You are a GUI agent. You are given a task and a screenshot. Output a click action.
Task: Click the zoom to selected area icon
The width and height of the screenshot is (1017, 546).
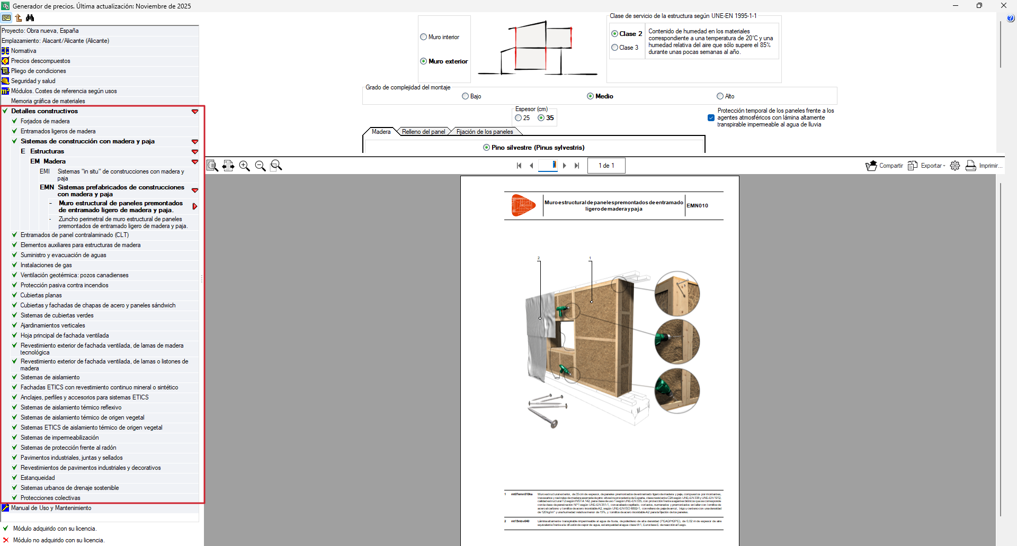click(x=276, y=166)
